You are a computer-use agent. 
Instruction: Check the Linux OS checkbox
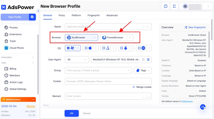104,48
